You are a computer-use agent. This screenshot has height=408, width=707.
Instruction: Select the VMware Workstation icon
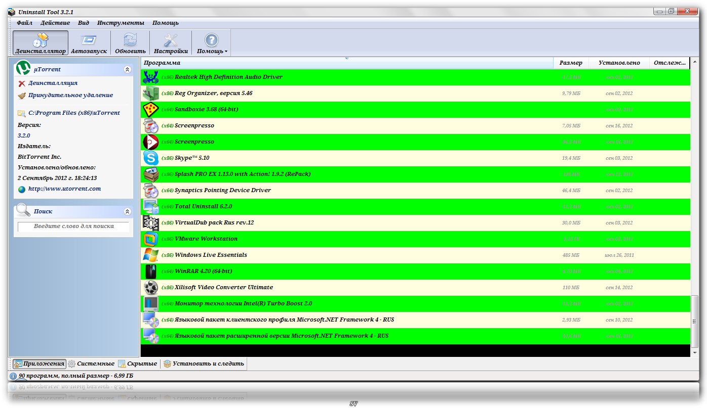pyautogui.click(x=151, y=239)
